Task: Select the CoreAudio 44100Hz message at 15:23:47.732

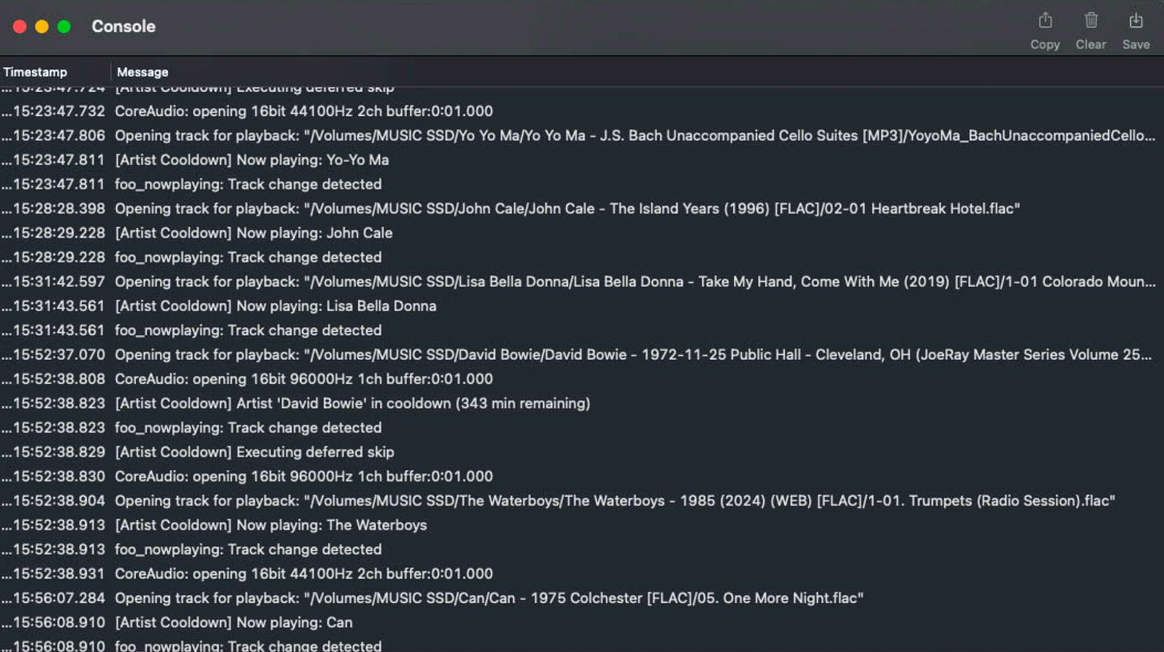Action: click(x=304, y=111)
